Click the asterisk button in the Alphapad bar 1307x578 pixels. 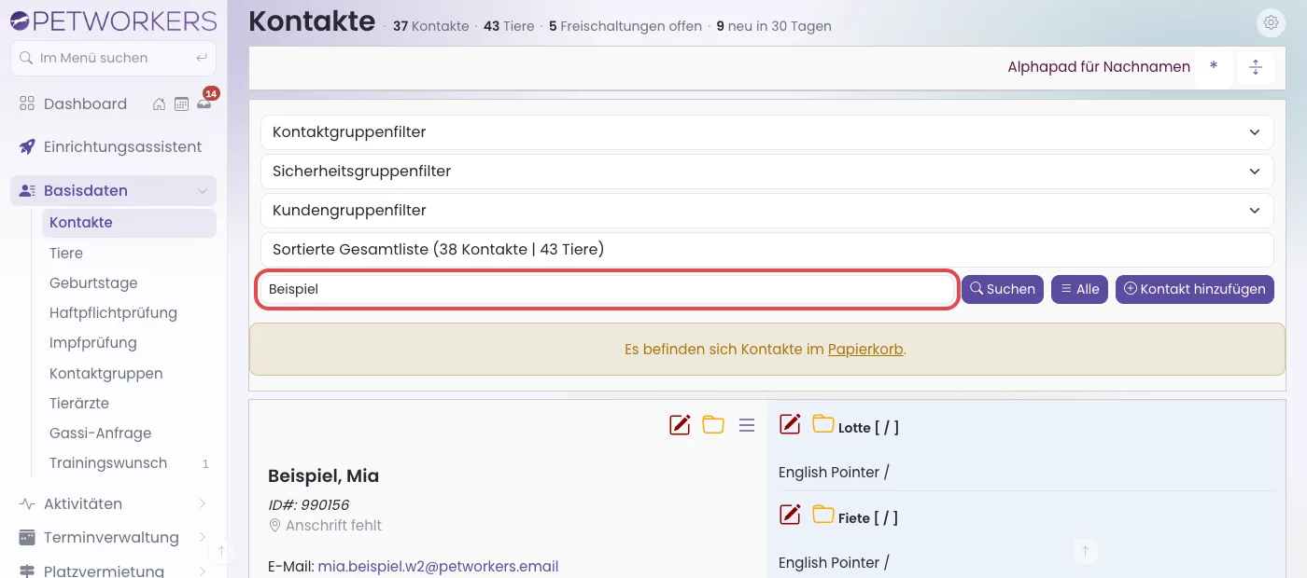tap(1214, 67)
